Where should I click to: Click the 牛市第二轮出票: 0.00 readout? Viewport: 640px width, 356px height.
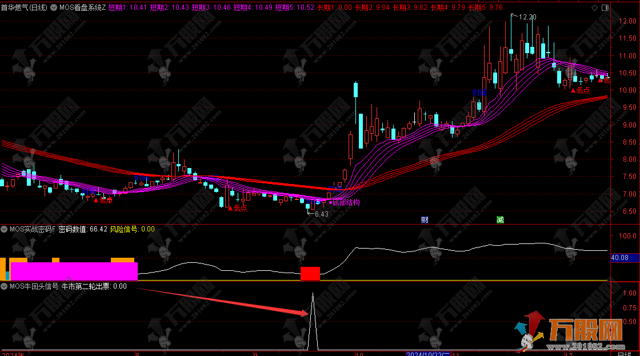pyautogui.click(x=94, y=287)
